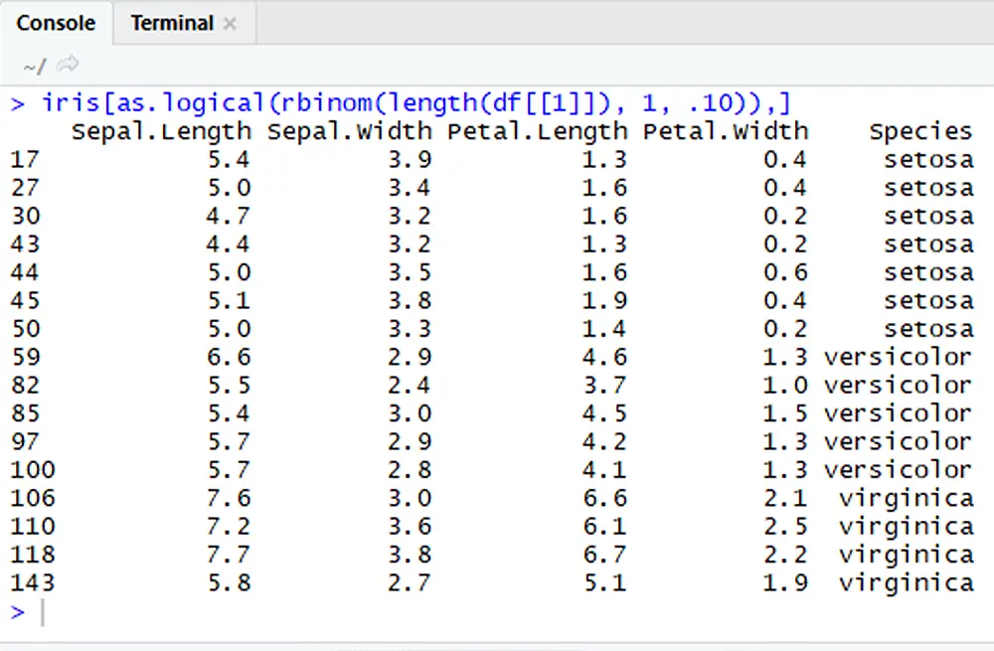Open the Terminal tab
Image resolution: width=994 pixels, height=651 pixels.
pos(171,23)
